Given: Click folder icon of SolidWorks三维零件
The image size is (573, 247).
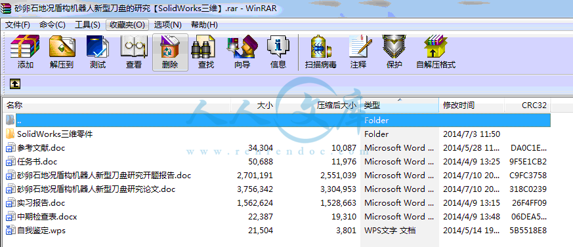Looking at the screenshot, I should [11, 134].
